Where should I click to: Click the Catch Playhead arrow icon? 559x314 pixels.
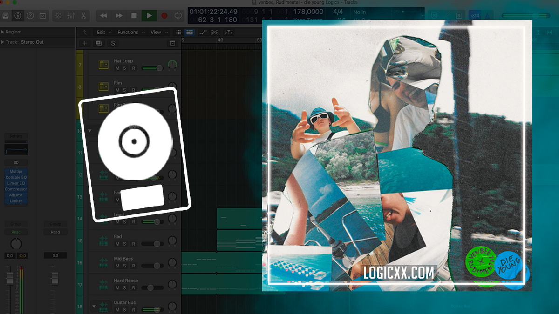(84, 32)
